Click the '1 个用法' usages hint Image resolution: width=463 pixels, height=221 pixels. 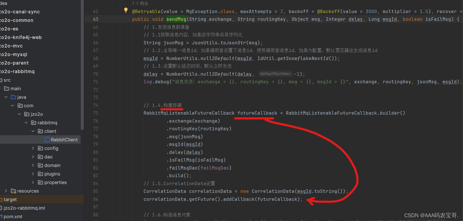140,3
